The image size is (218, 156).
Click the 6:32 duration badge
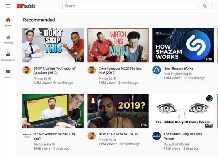[208, 125]
